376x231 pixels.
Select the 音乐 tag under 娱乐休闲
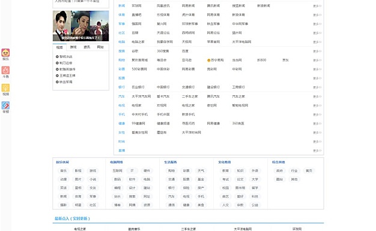[x=63, y=171]
